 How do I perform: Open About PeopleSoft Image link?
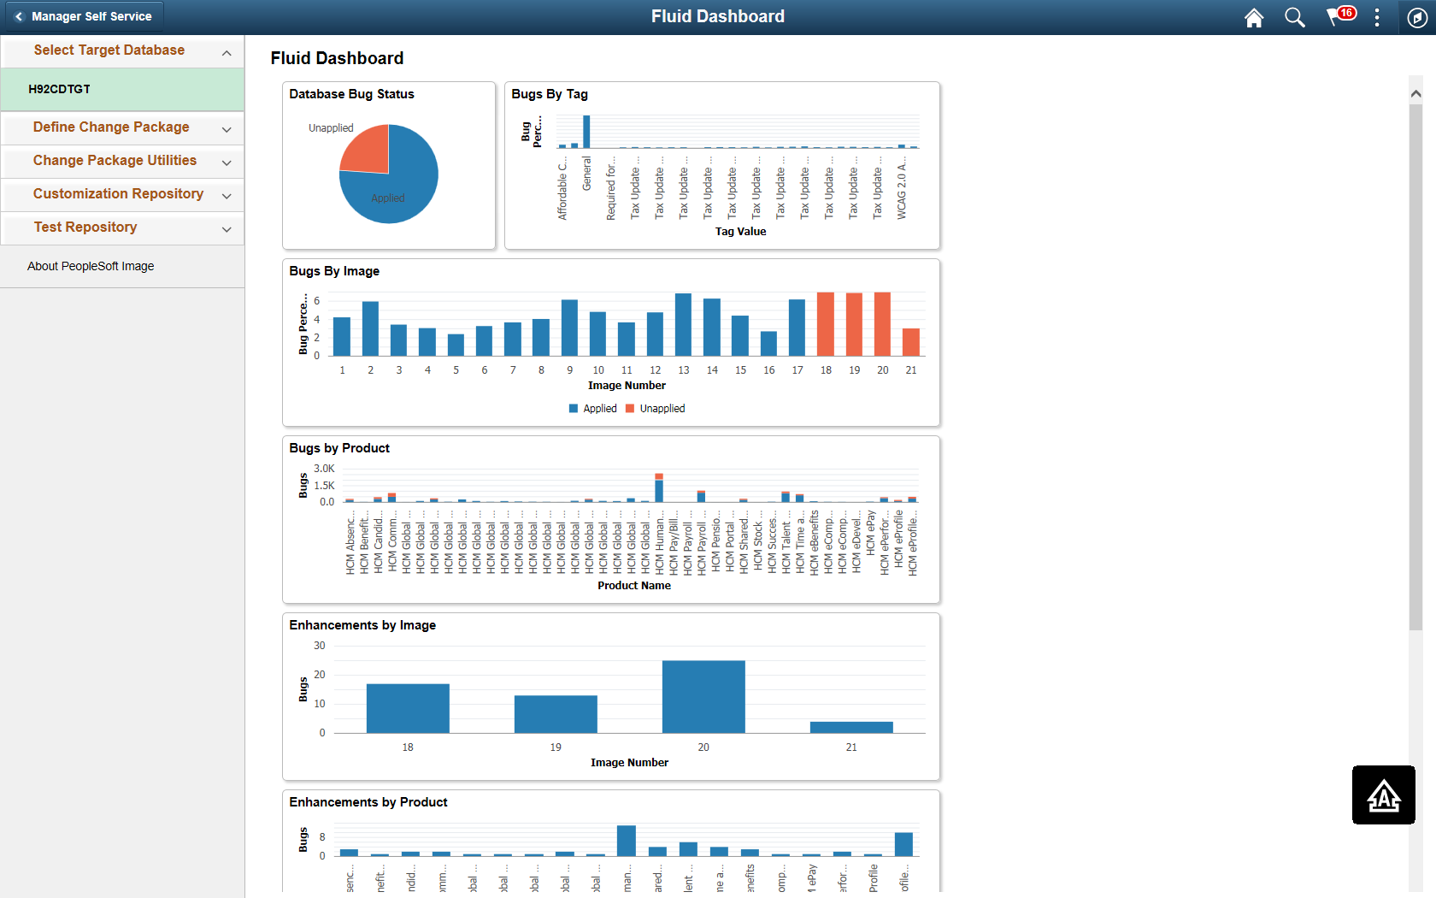click(91, 266)
